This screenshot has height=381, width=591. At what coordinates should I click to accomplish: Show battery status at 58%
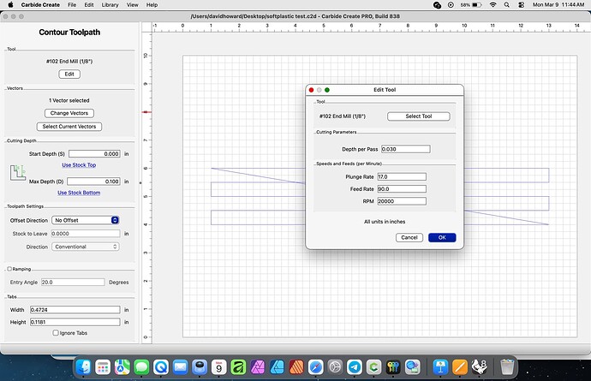point(471,5)
